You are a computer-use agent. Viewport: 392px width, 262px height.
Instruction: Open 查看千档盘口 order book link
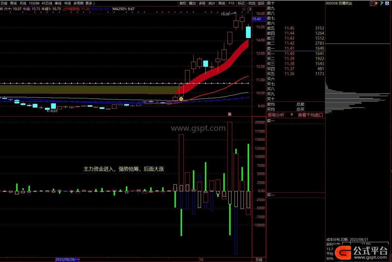(x=310, y=115)
